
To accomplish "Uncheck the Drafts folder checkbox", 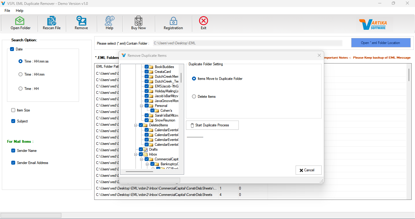I will (x=141, y=149).
